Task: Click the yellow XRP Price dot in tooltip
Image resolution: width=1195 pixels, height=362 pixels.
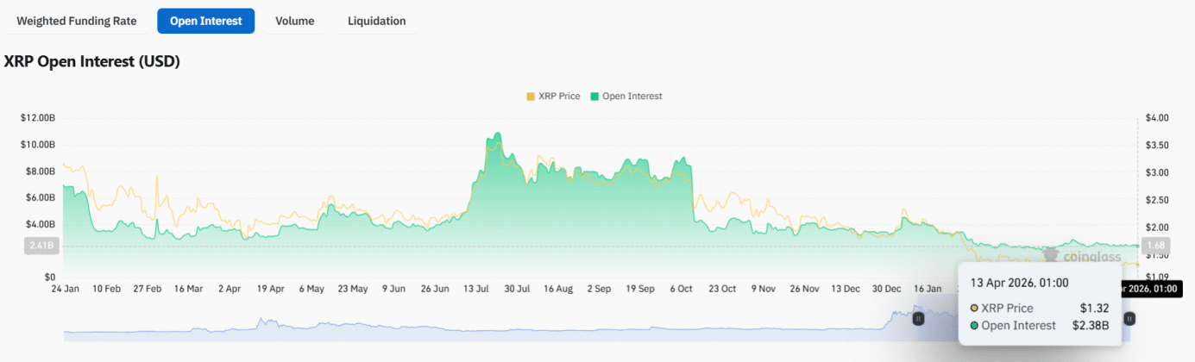Action: (974, 308)
